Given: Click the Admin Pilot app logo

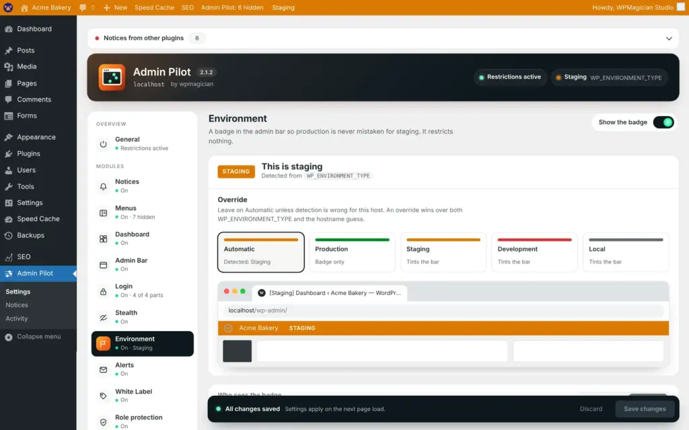Looking at the screenshot, I should (x=112, y=77).
